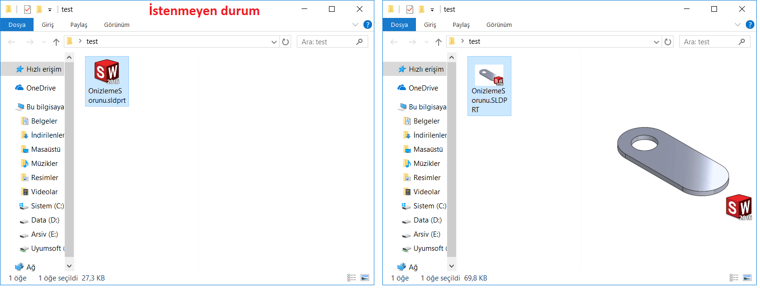Select Bu bilgisayar in right window sidebar
760x289 pixels.
(x=422, y=107)
